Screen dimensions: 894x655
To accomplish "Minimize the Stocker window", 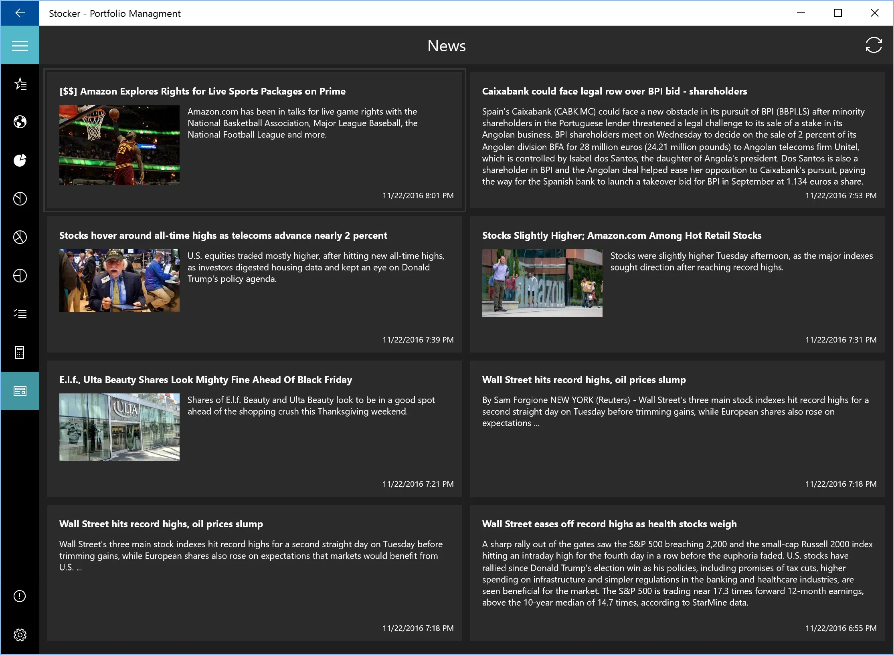I will pyautogui.click(x=801, y=13).
